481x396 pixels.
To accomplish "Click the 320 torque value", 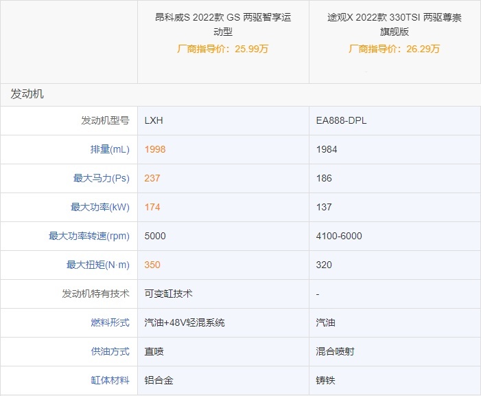I will point(324,265).
